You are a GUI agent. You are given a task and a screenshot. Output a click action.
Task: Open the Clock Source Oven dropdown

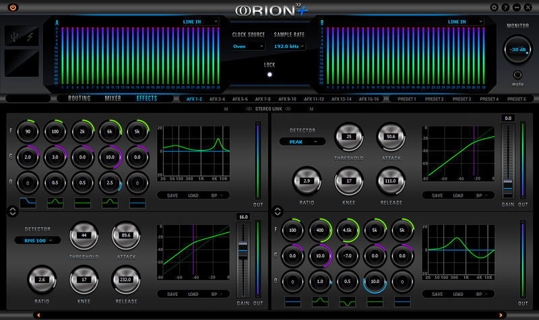click(x=248, y=46)
